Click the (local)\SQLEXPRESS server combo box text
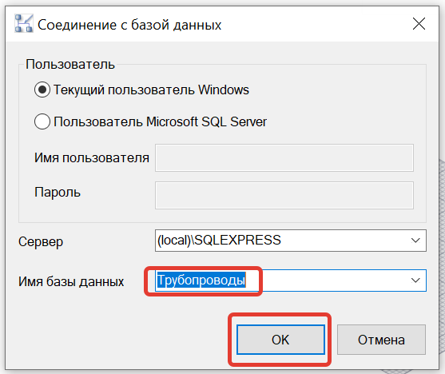This screenshot has width=445, height=374. coord(220,241)
